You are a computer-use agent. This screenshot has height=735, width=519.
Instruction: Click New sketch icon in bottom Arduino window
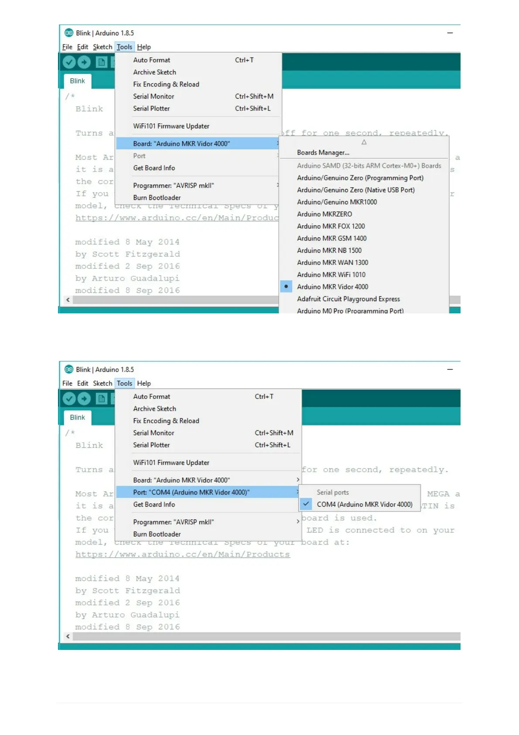tap(101, 398)
